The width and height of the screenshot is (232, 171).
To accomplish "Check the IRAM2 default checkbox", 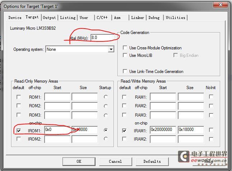I will coord(124,139).
